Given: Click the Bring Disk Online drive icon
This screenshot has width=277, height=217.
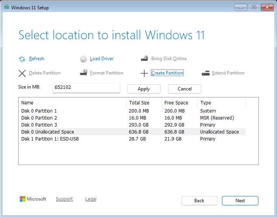Looking at the screenshot, I should pos(144,58).
